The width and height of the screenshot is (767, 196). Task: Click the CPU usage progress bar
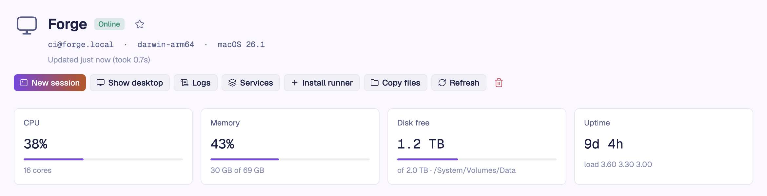coord(103,159)
